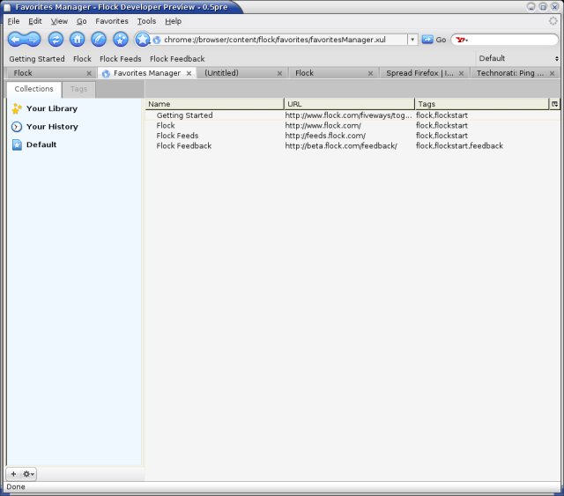Viewport: 564px width, 496px height.
Task: Close the (Untitled) tab
Action: 279,73
